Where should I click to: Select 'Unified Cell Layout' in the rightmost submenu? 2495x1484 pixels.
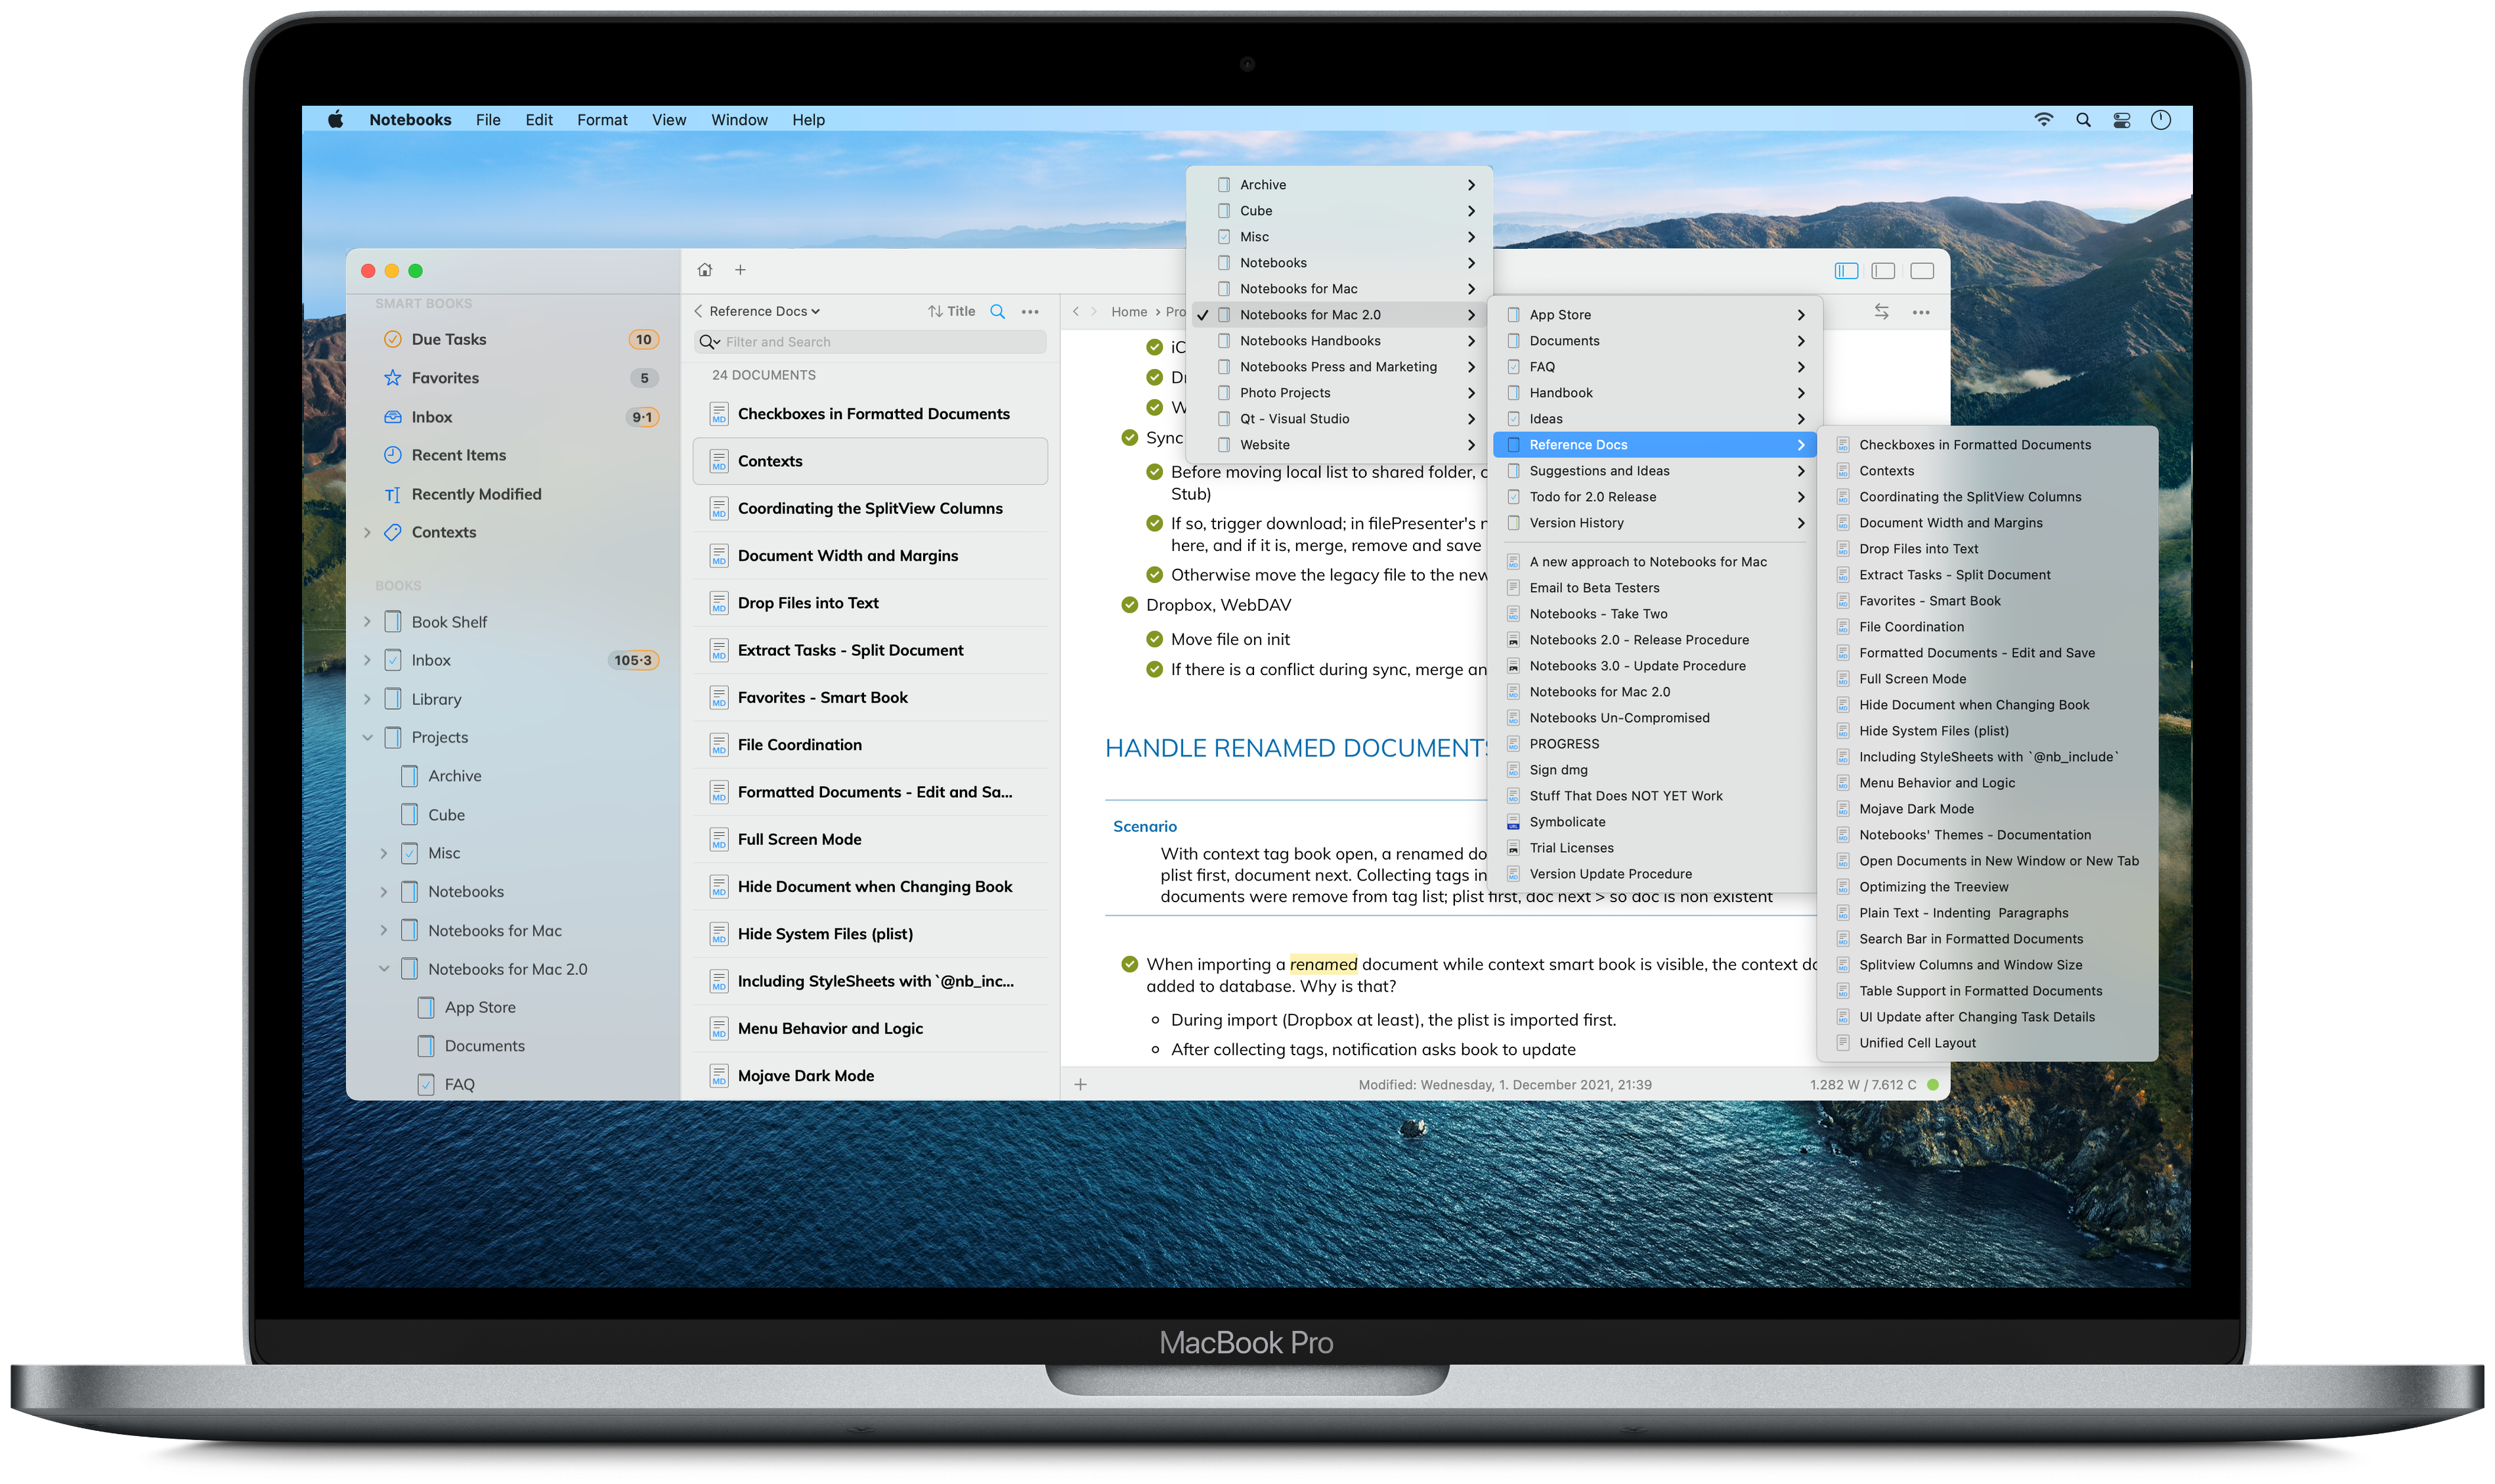tap(1986, 1043)
